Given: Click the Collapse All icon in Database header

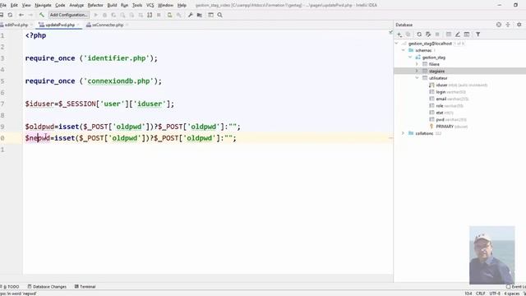Looking at the screenshot, I should click(x=508, y=25).
